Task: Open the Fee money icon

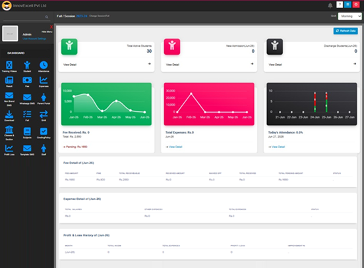Action: pos(27,80)
